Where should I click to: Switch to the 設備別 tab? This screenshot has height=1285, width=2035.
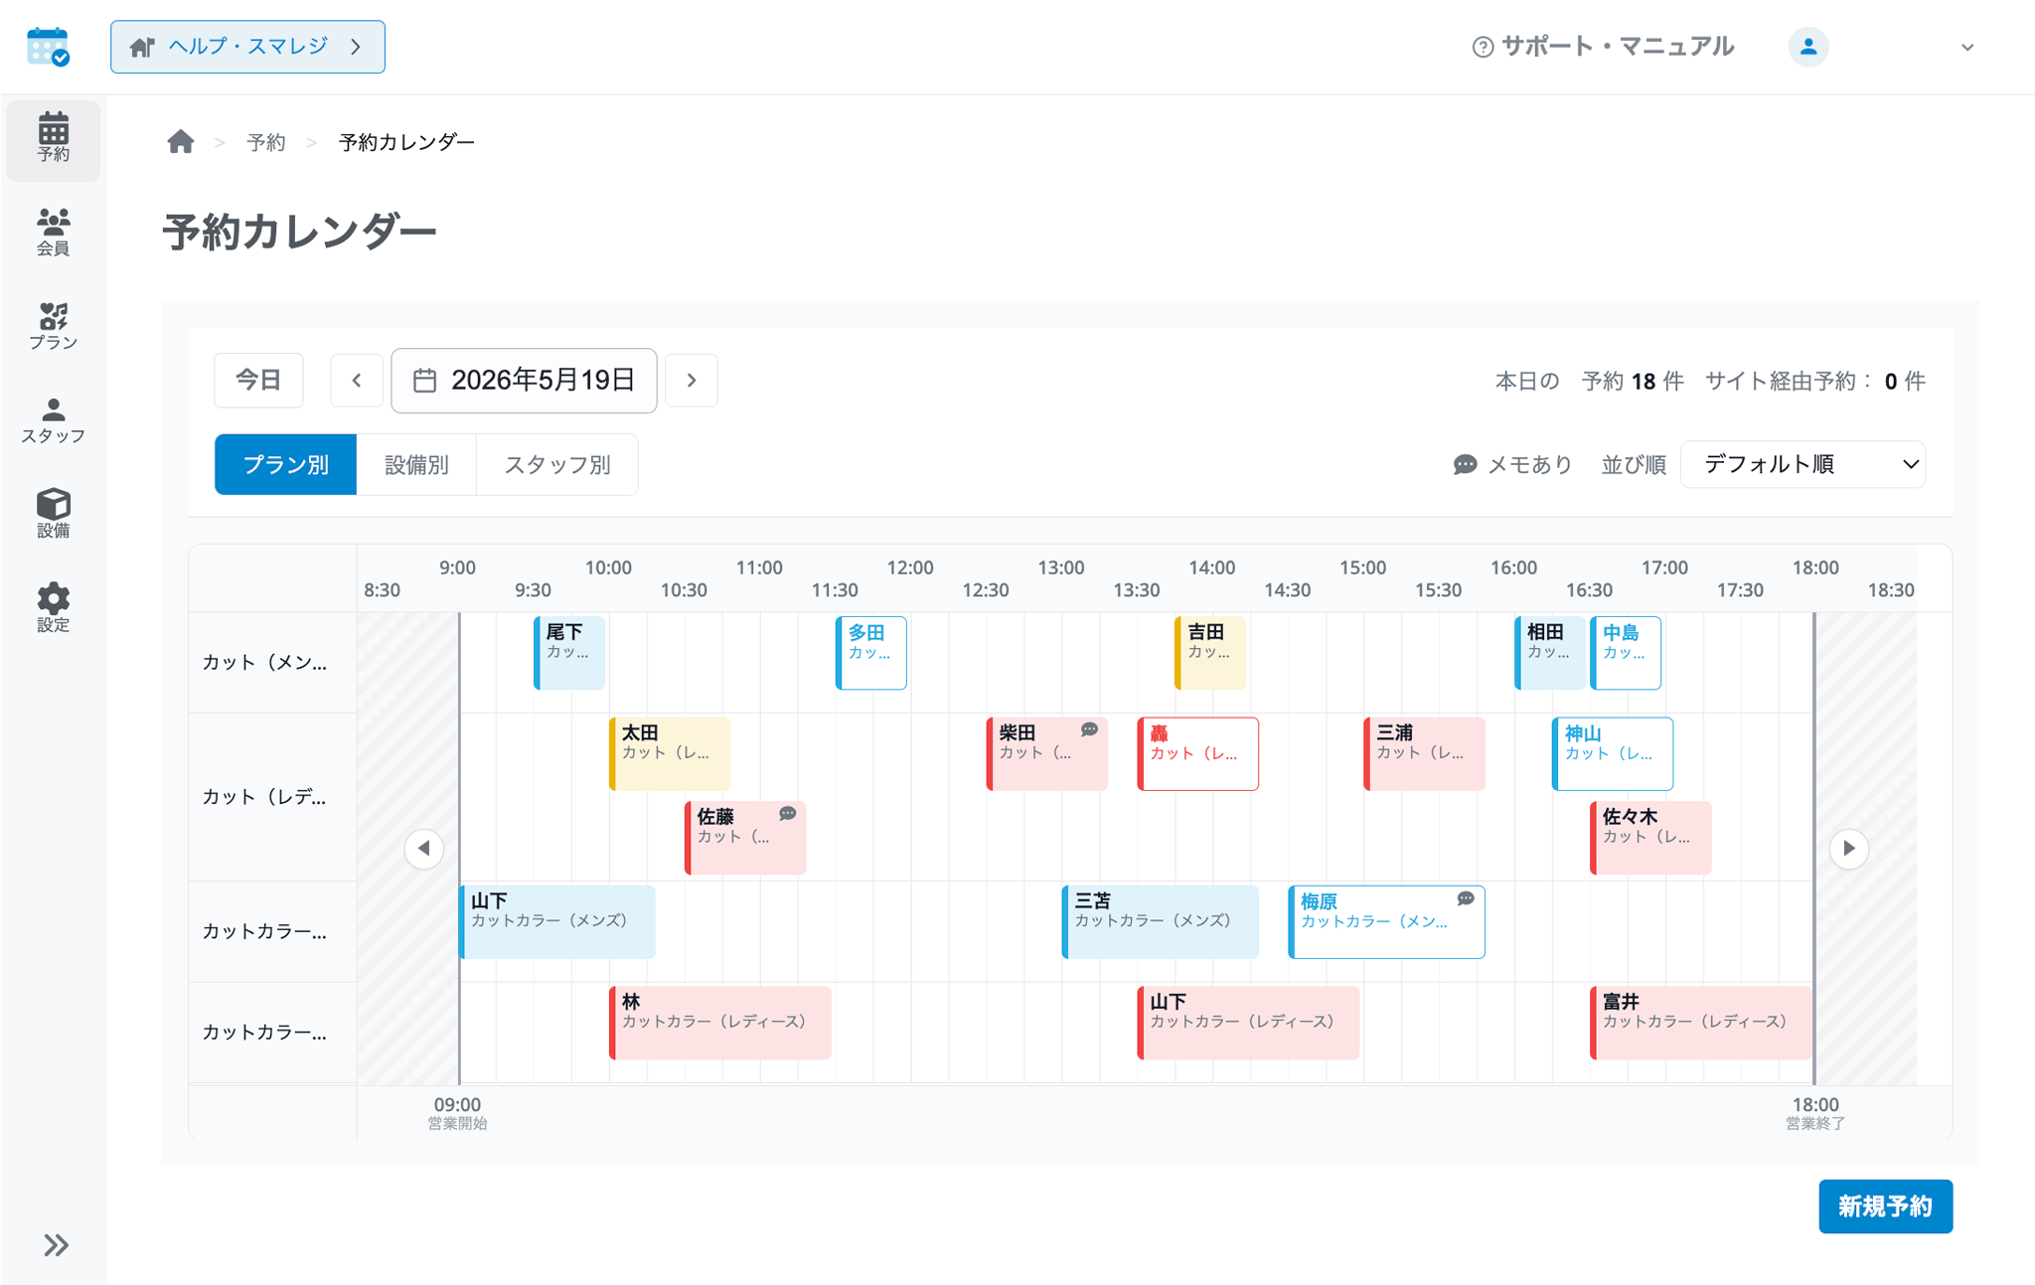pos(416,464)
